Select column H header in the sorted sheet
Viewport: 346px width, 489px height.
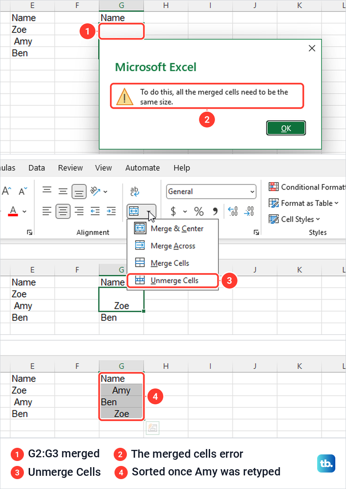tap(166, 366)
